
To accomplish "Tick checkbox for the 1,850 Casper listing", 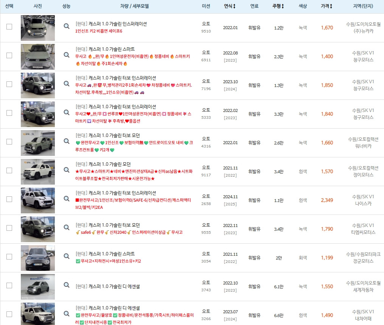I will pyautogui.click(x=9, y=84).
